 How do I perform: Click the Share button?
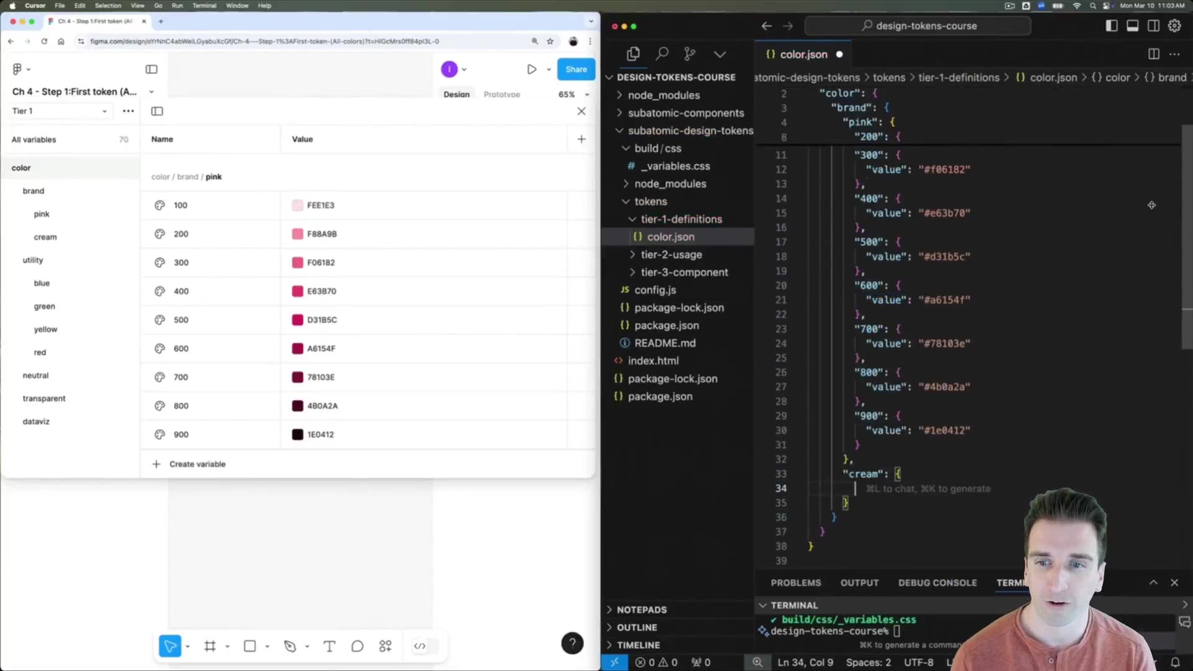click(x=576, y=69)
